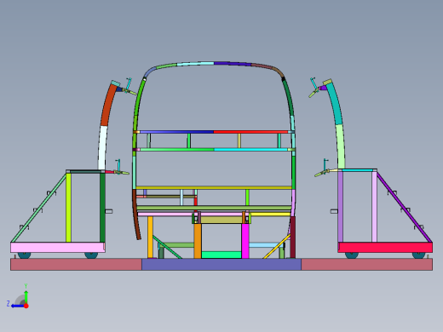Select the amber vertical leg at frame's left

click(x=150, y=238)
